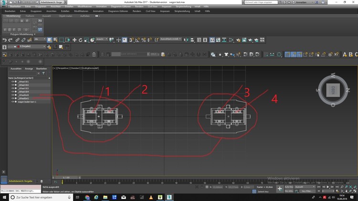
Task: Activate the Select Object tool
Action: [x=49, y=40]
